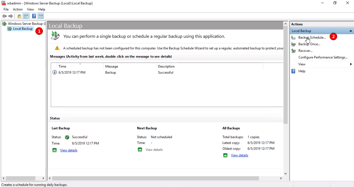Start the Backup Once action

[x=309, y=44]
